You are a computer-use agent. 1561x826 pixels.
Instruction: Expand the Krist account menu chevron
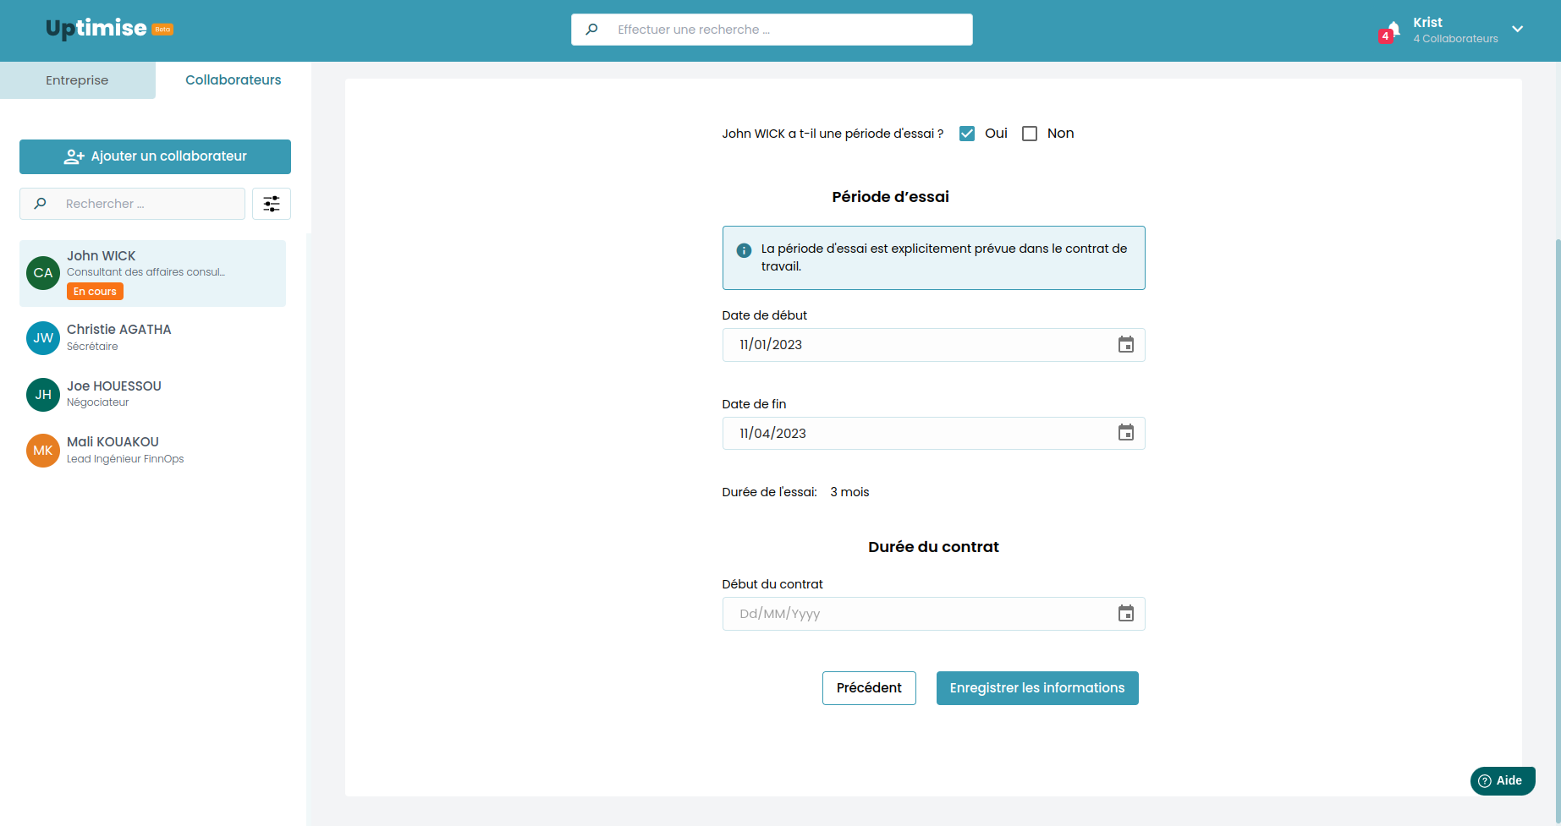[1518, 30]
